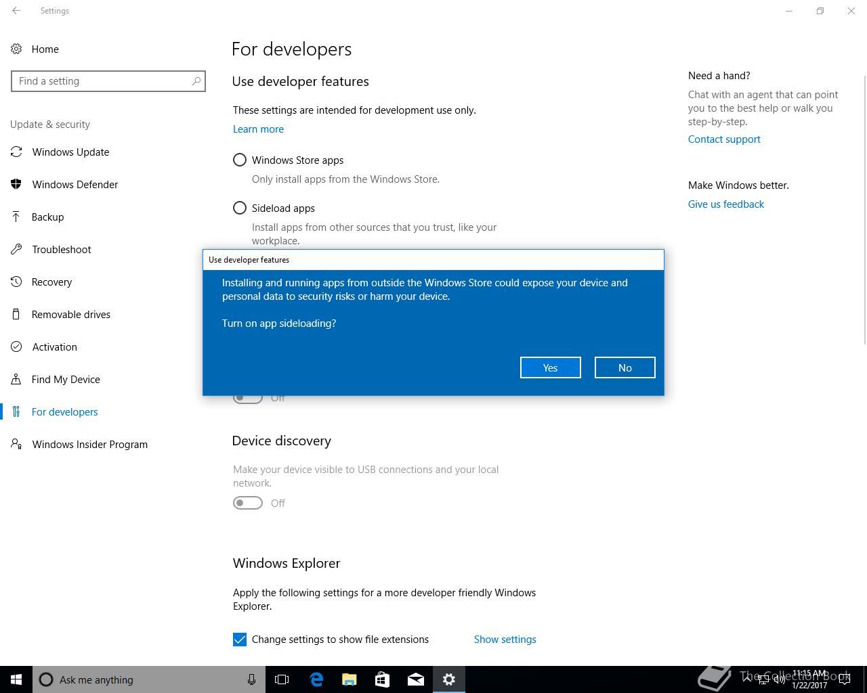Open Windows Insider Program section
Viewport: 867px width, 693px height.
pyautogui.click(x=89, y=444)
